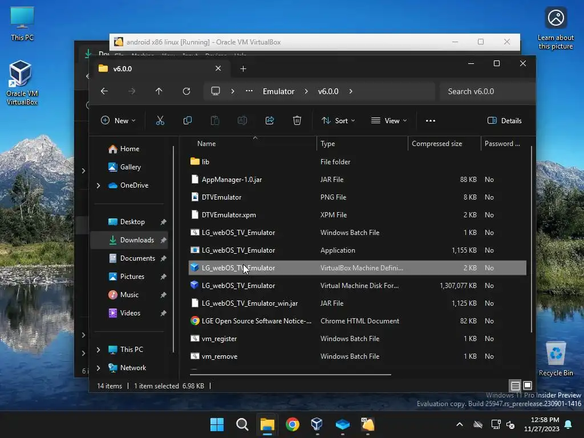Click Learn about this picture icon
Viewport: 584px width, 438px height.
[555, 28]
